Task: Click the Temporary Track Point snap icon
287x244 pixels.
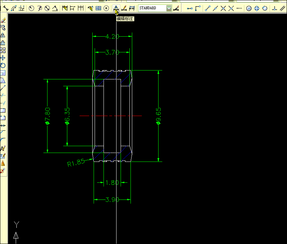Action: (x=190, y=8)
